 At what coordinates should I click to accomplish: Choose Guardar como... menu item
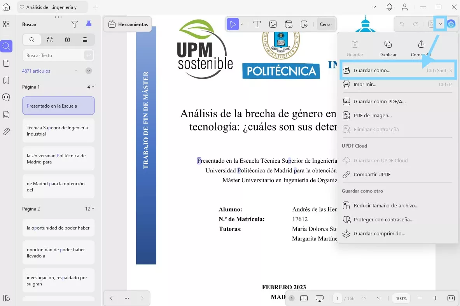[398, 70]
